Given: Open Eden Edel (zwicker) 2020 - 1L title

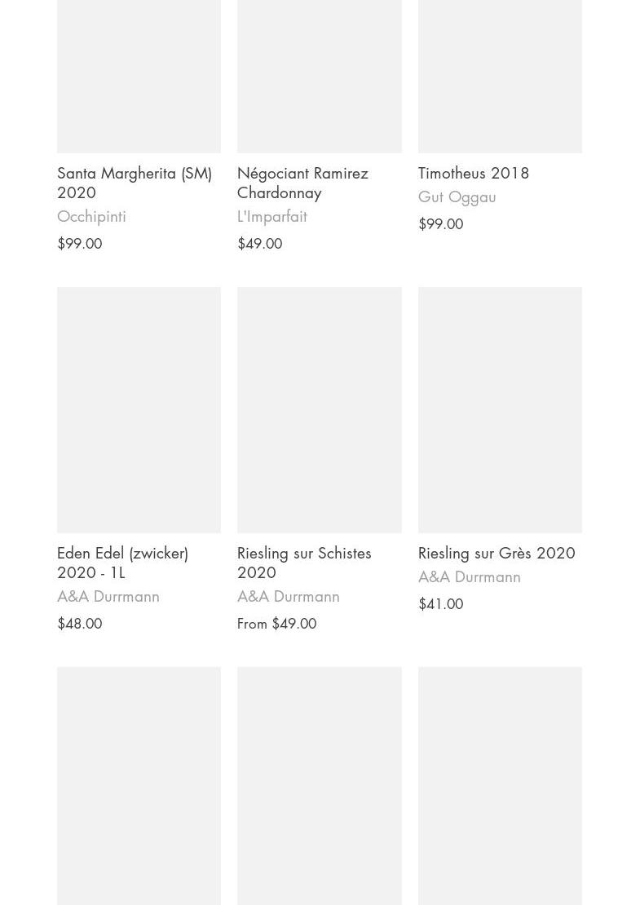Looking at the screenshot, I should click(x=122, y=563).
